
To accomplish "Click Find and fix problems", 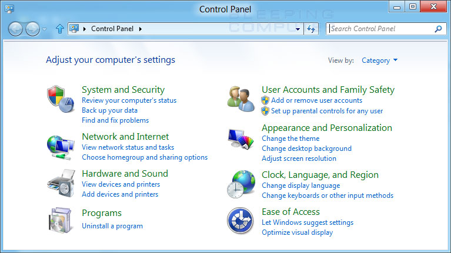I will click(115, 120).
